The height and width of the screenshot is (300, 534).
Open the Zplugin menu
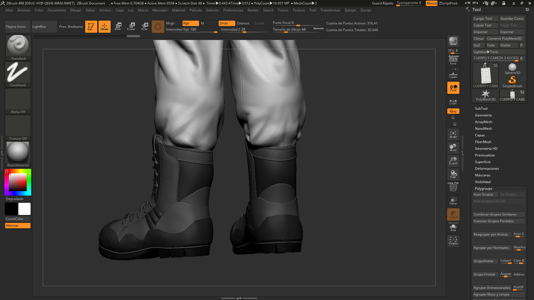coord(350,10)
